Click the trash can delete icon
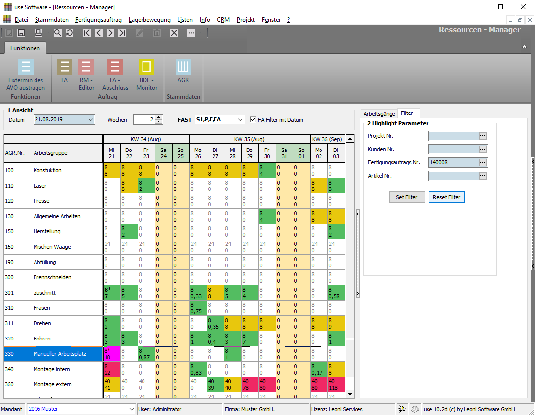Screen dimensions: 535x415 coord(157,33)
